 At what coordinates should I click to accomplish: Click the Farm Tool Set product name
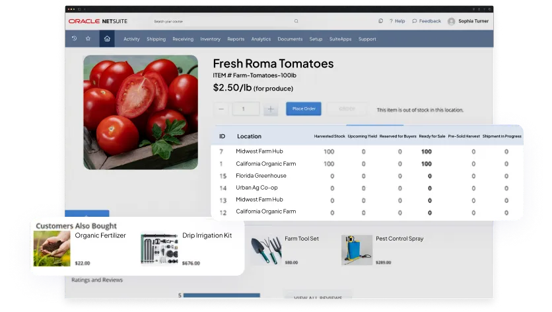[x=302, y=239]
